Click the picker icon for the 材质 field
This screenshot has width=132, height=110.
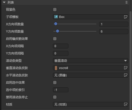126,104
